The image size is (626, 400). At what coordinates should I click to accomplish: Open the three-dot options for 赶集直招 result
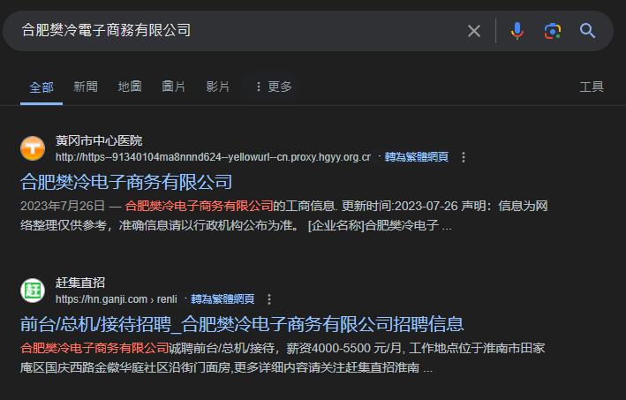pyautogui.click(x=269, y=299)
